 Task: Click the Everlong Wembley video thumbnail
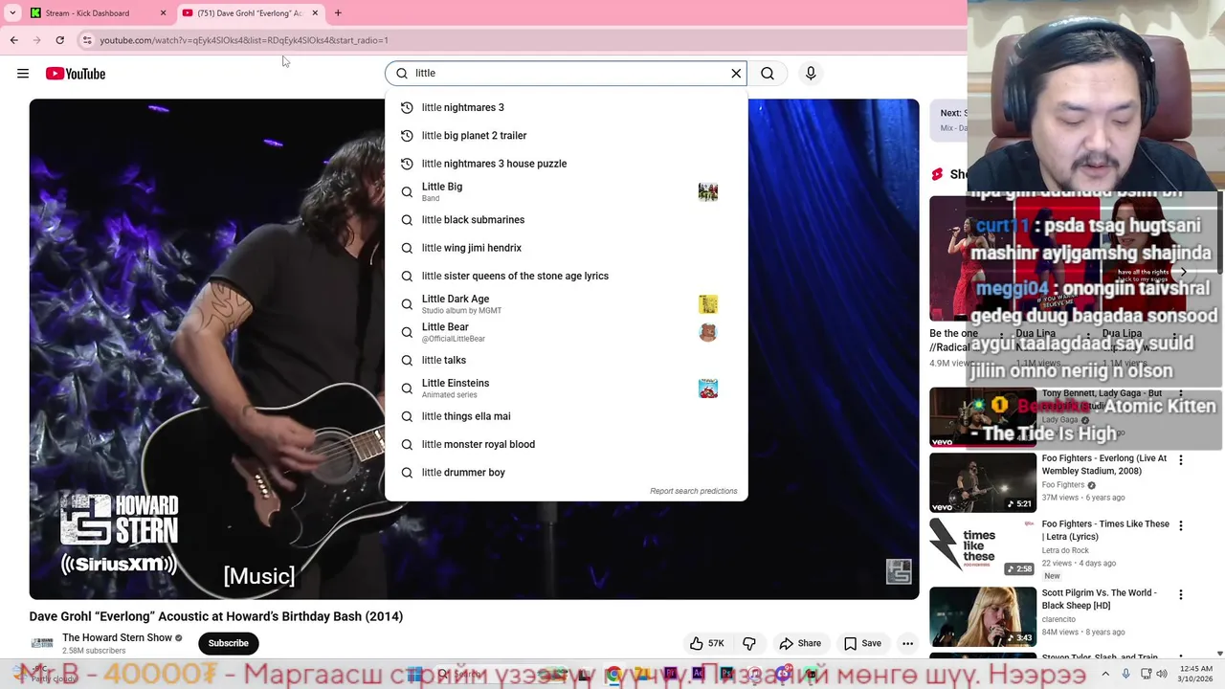tap(983, 482)
